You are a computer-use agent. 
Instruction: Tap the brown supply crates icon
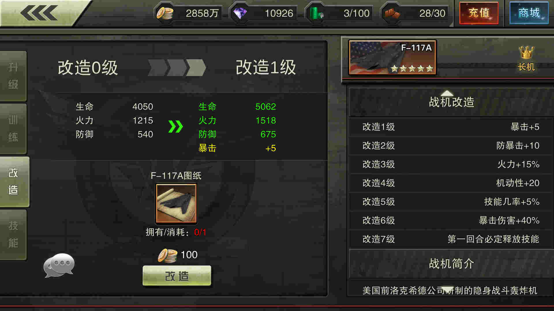click(392, 13)
